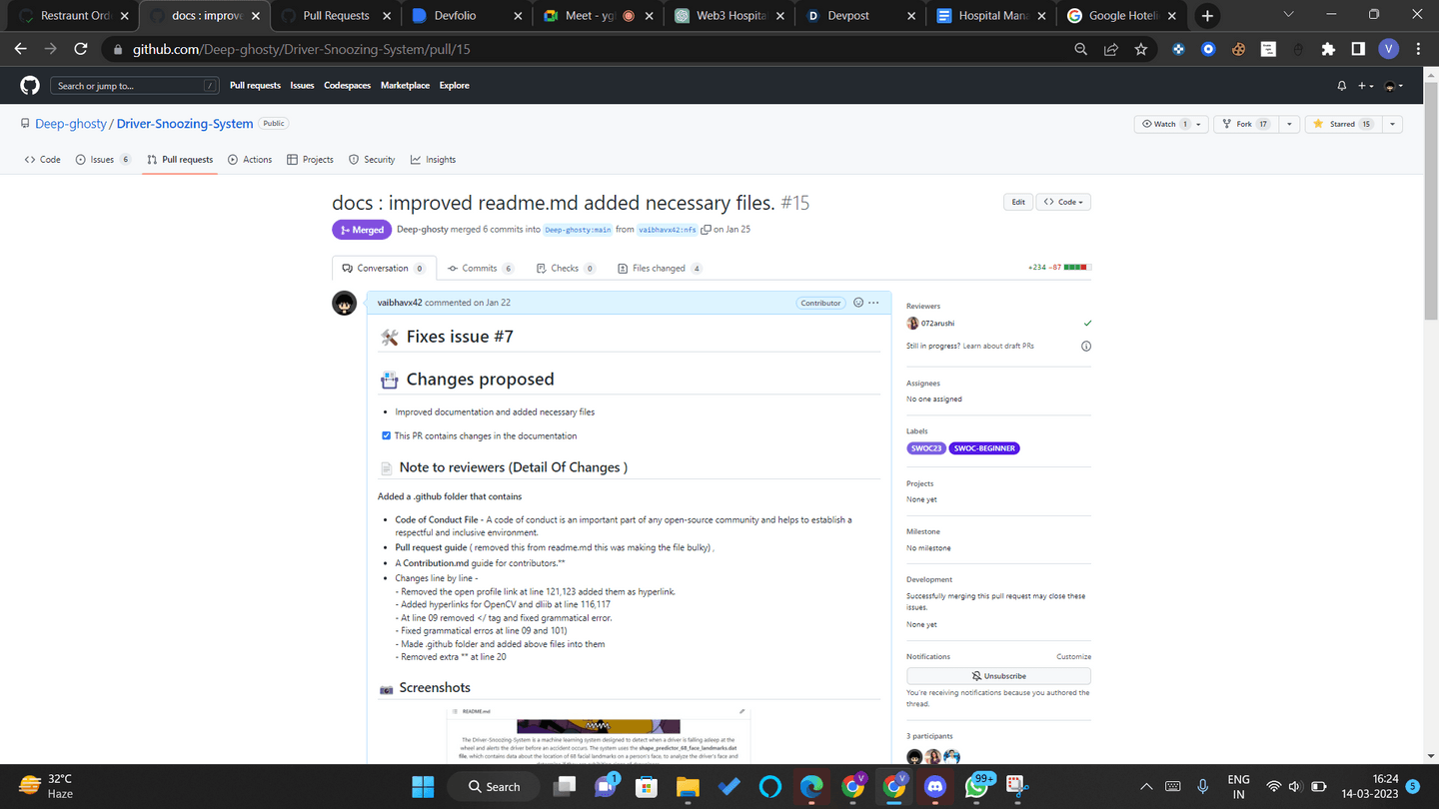The image size is (1439, 809).
Task: Open comment options three-dots menu
Action: coord(873,303)
